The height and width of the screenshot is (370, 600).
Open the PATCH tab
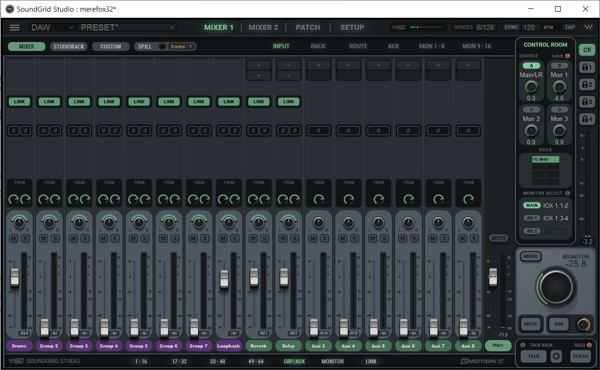click(308, 28)
